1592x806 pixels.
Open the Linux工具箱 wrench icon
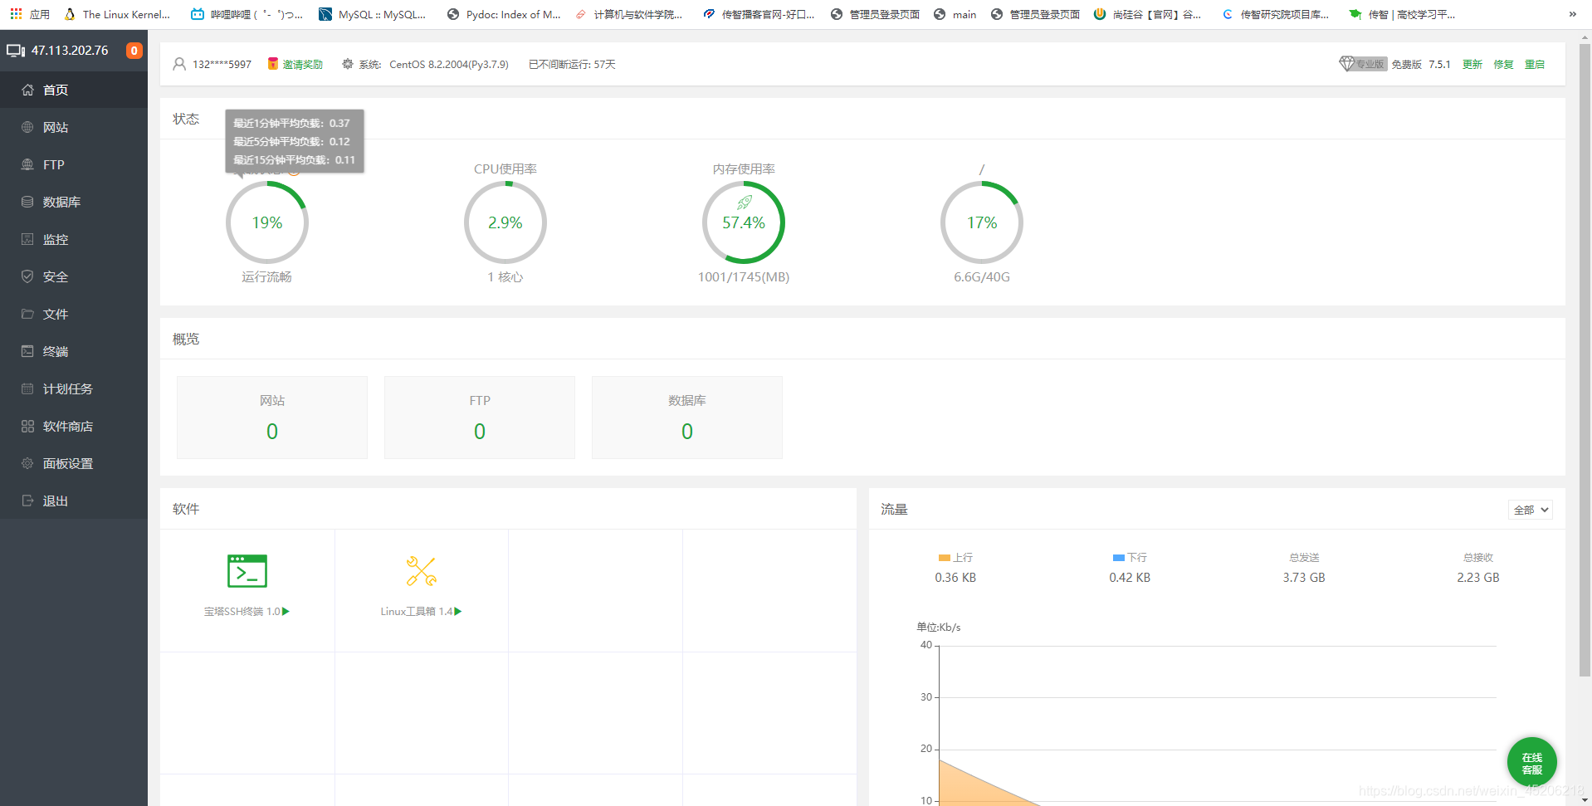(422, 571)
